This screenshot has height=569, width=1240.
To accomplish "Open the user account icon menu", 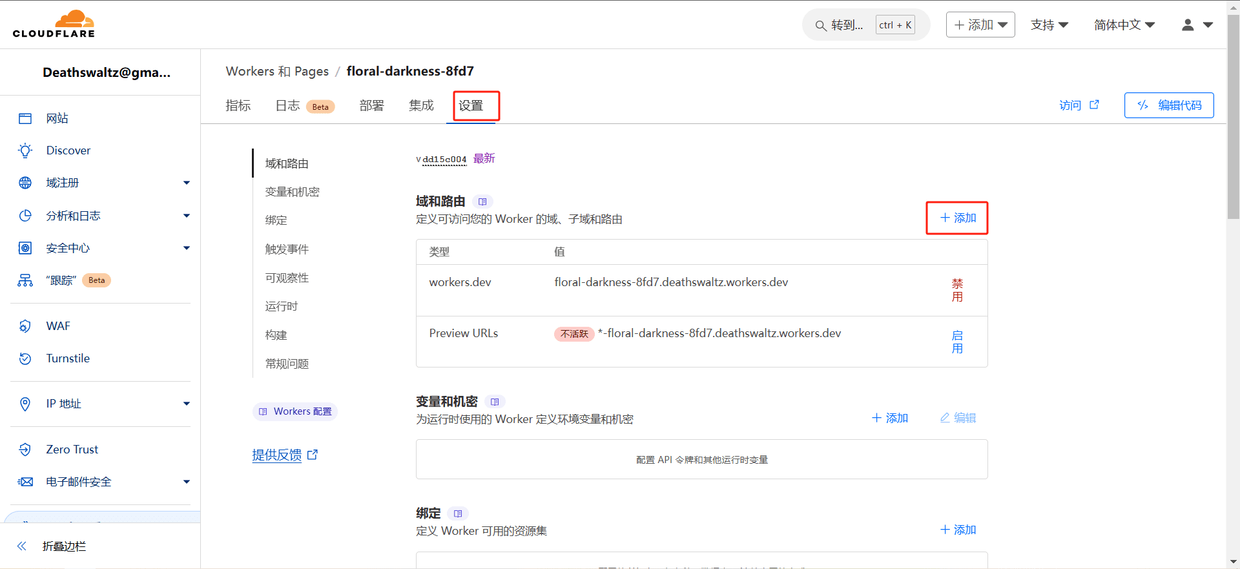I will [1197, 25].
